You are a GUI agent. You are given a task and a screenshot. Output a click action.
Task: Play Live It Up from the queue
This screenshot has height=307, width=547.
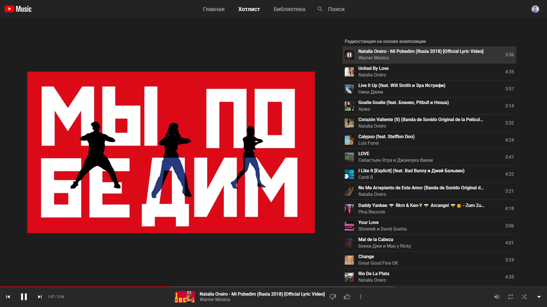coord(429,89)
